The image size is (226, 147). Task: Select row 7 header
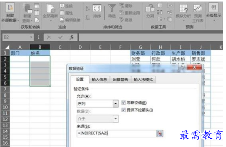pos(5,89)
